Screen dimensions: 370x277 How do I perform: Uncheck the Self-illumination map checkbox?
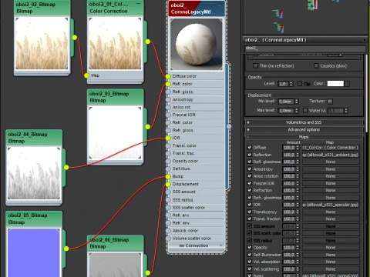tap(249, 255)
